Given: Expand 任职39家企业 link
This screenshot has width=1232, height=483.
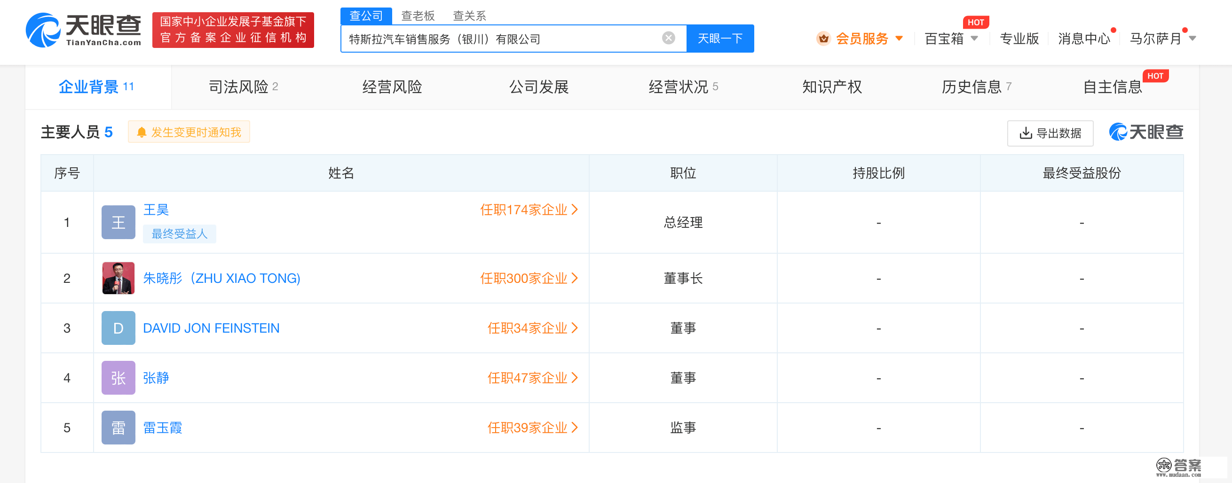Looking at the screenshot, I should (533, 428).
